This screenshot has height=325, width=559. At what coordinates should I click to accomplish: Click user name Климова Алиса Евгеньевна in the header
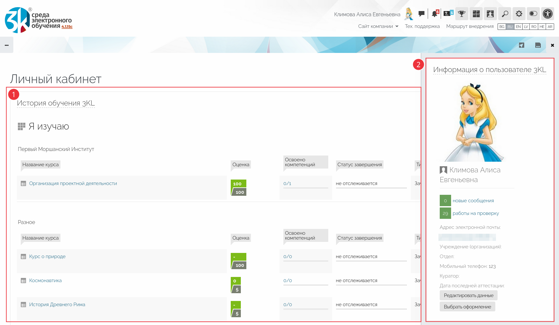click(x=367, y=14)
